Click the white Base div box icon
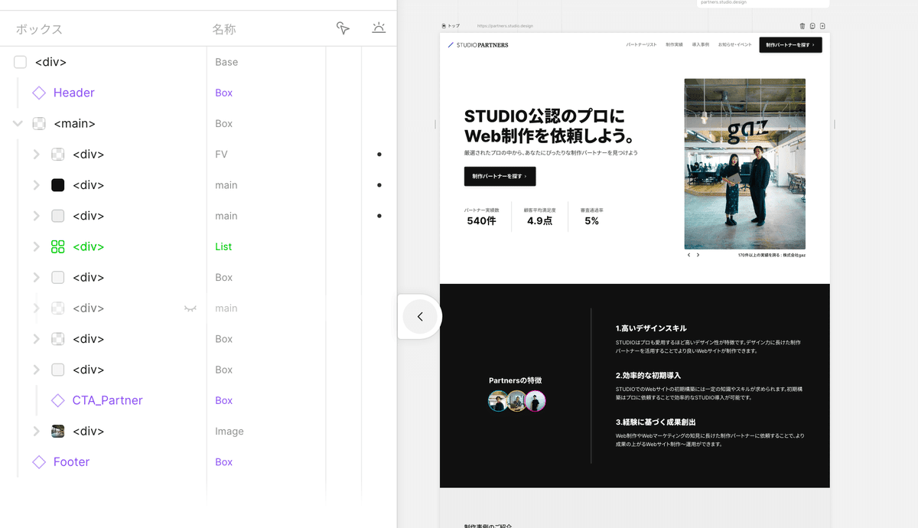 coord(20,62)
